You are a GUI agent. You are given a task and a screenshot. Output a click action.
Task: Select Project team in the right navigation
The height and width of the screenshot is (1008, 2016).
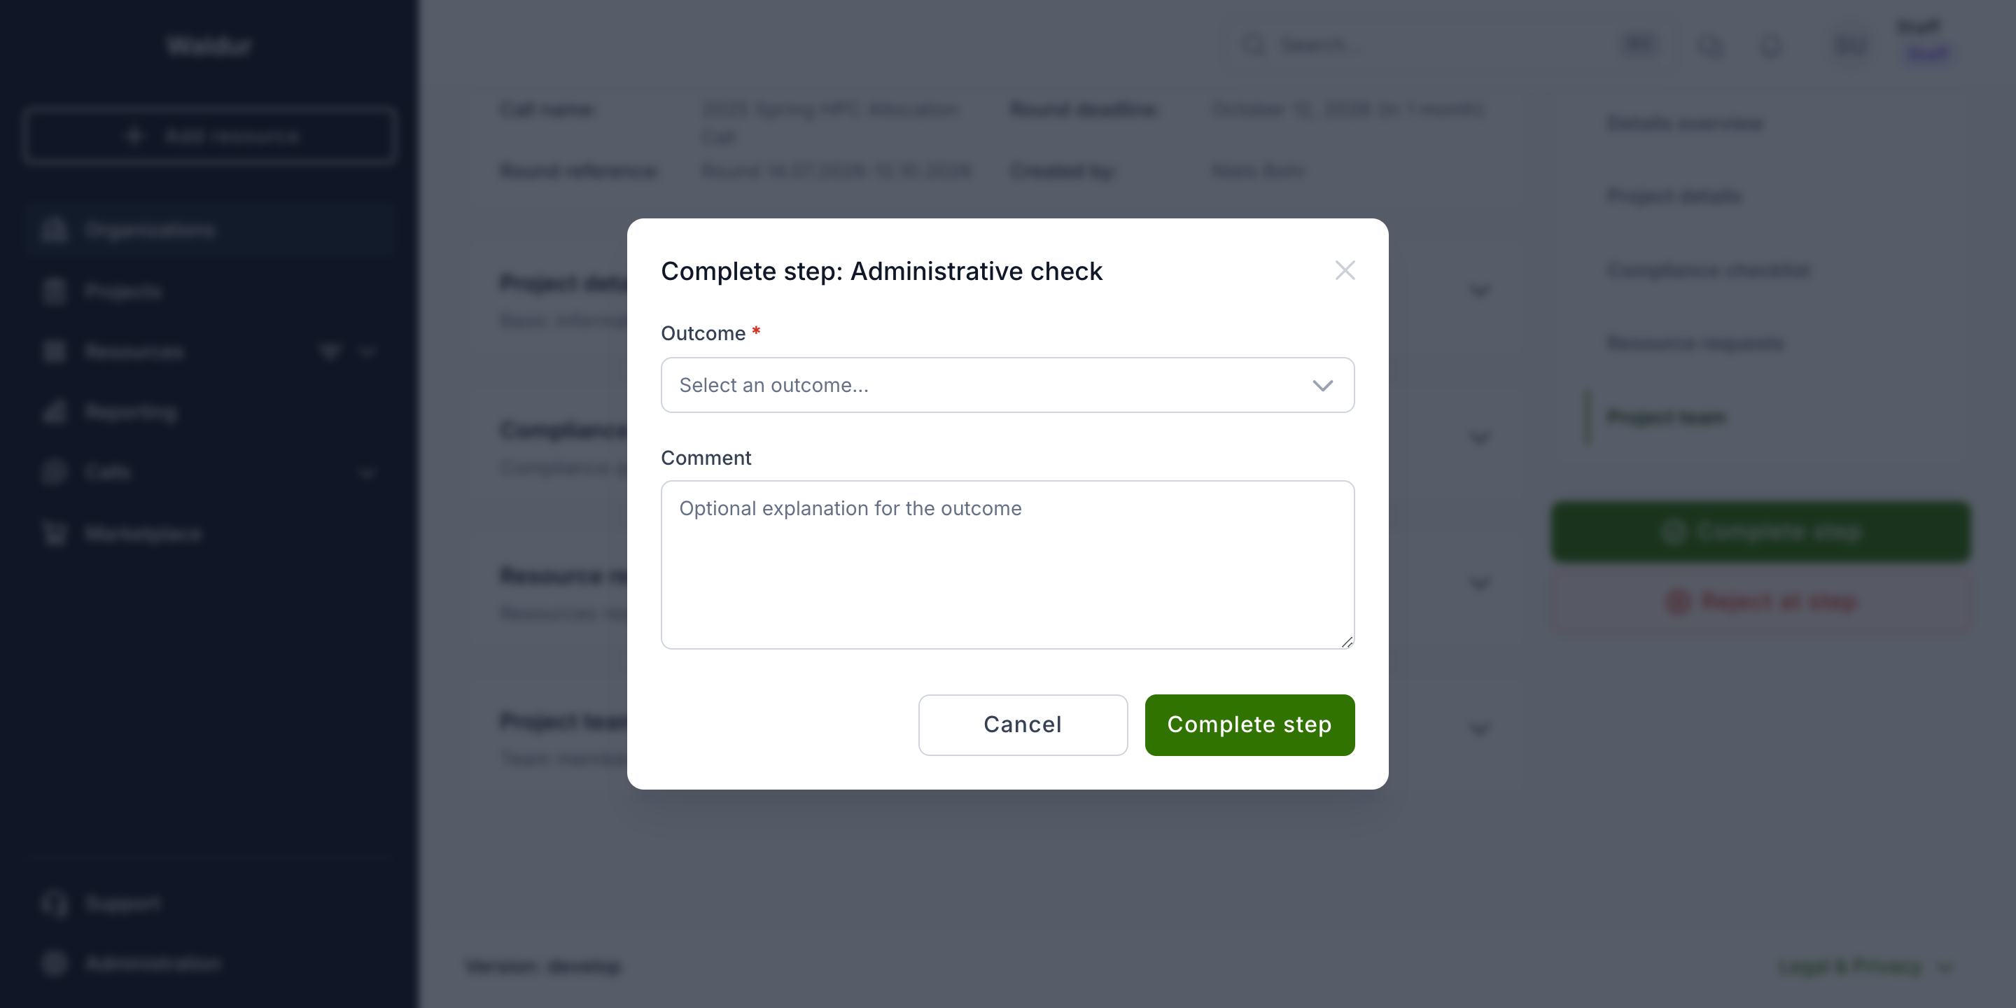(1666, 417)
